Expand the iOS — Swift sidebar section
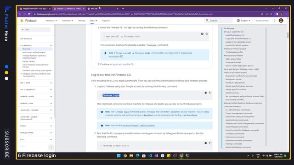 51,83
